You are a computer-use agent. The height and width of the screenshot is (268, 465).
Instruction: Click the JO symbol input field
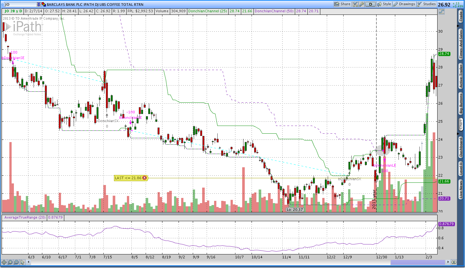pos(20,5)
